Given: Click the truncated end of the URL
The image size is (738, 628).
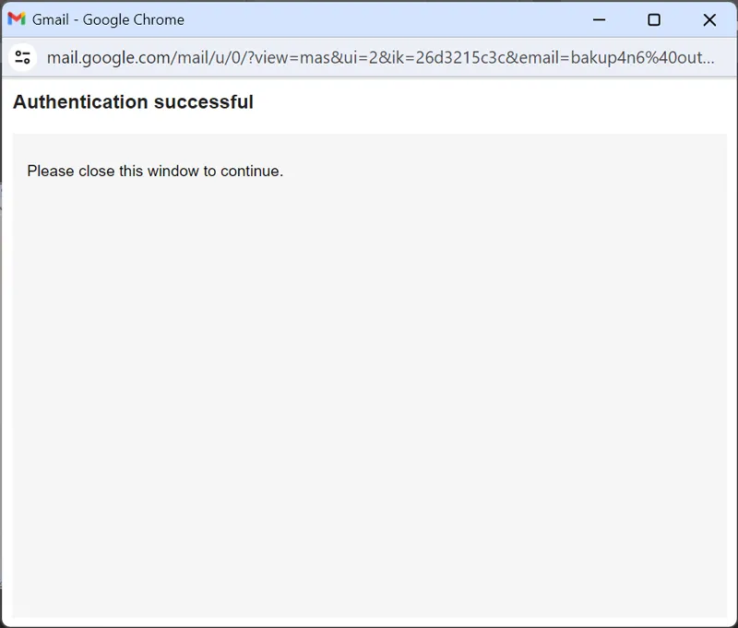Looking at the screenshot, I should click(x=696, y=58).
